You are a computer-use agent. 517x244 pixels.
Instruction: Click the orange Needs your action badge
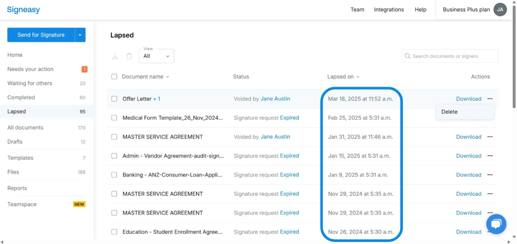pyautogui.click(x=84, y=69)
